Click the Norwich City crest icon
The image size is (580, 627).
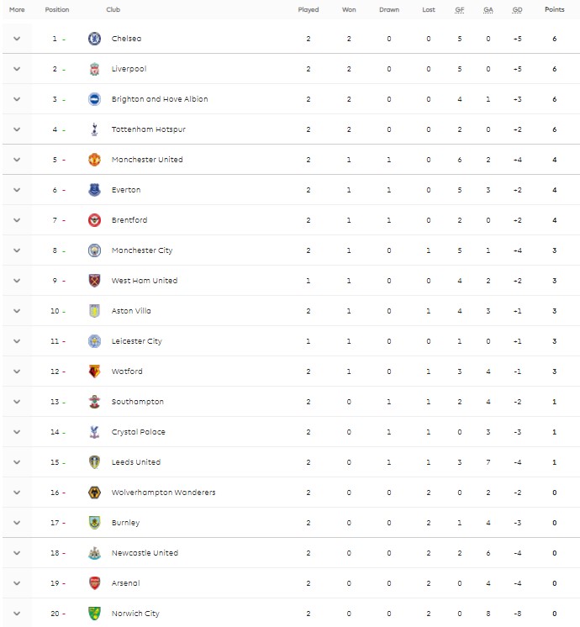(x=94, y=614)
